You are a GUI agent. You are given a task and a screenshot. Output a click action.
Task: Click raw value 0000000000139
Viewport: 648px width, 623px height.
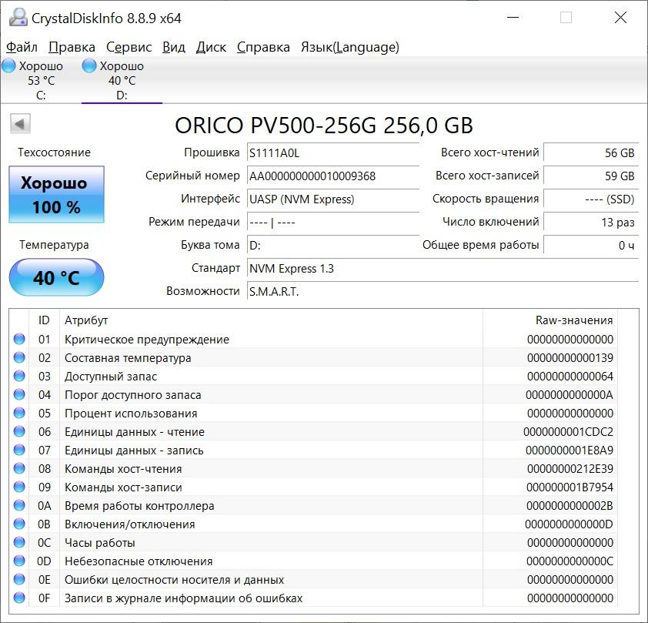[570, 358]
